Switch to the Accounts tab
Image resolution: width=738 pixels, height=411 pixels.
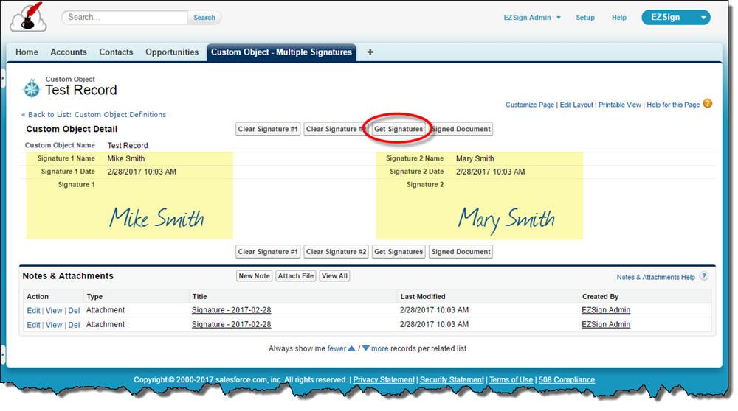click(69, 52)
